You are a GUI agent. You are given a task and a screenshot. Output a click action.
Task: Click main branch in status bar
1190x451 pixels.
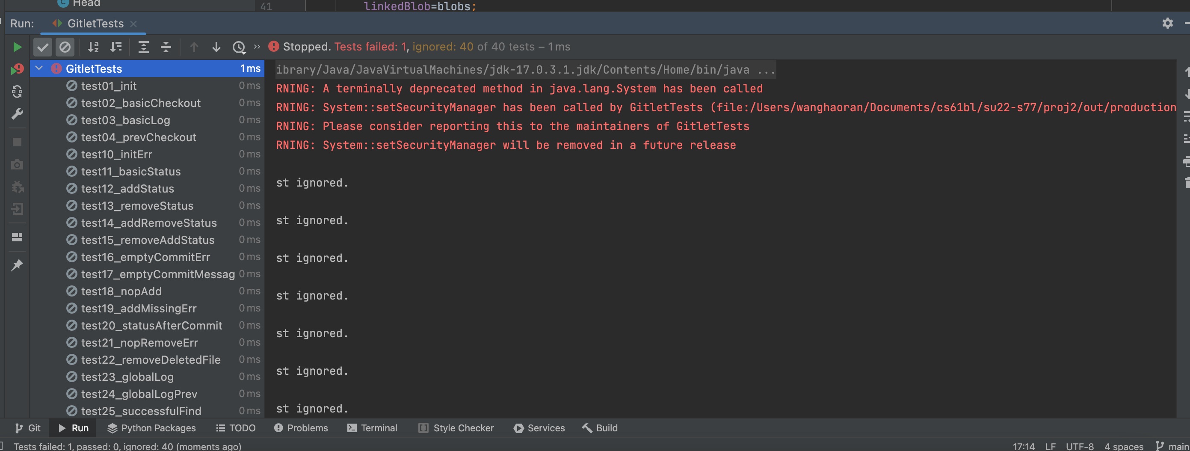1172,446
